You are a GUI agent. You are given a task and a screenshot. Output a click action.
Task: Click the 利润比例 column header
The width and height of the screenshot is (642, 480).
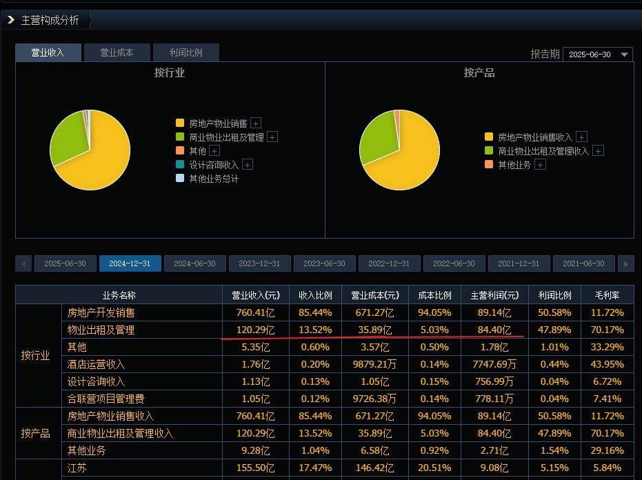[555, 295]
